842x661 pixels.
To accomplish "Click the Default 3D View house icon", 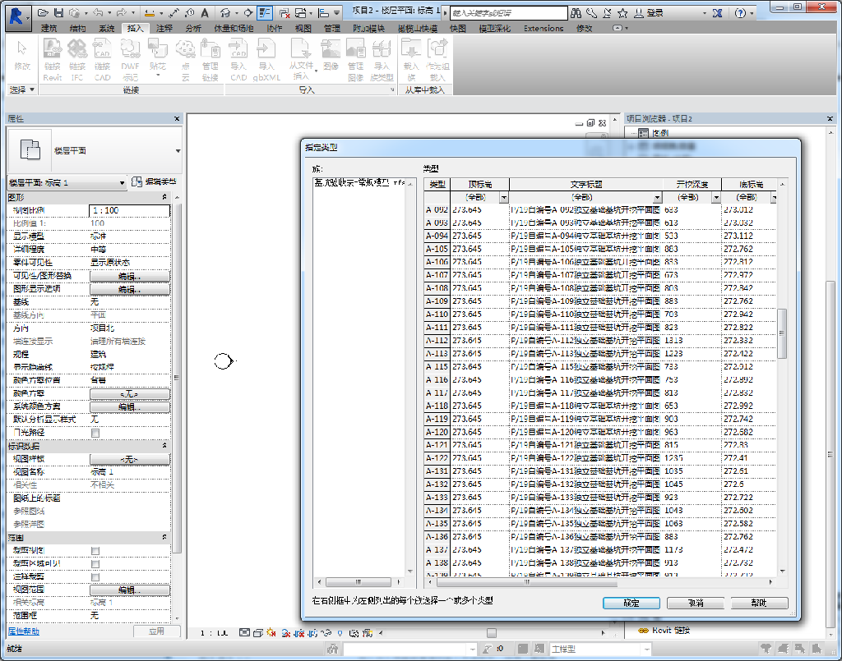I will click(225, 12).
